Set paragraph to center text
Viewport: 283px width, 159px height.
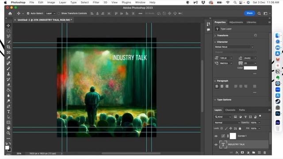click(x=222, y=87)
